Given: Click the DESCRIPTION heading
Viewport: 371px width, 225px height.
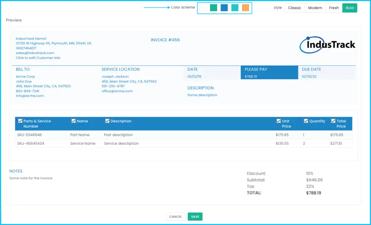Looking at the screenshot, I should [200, 88].
